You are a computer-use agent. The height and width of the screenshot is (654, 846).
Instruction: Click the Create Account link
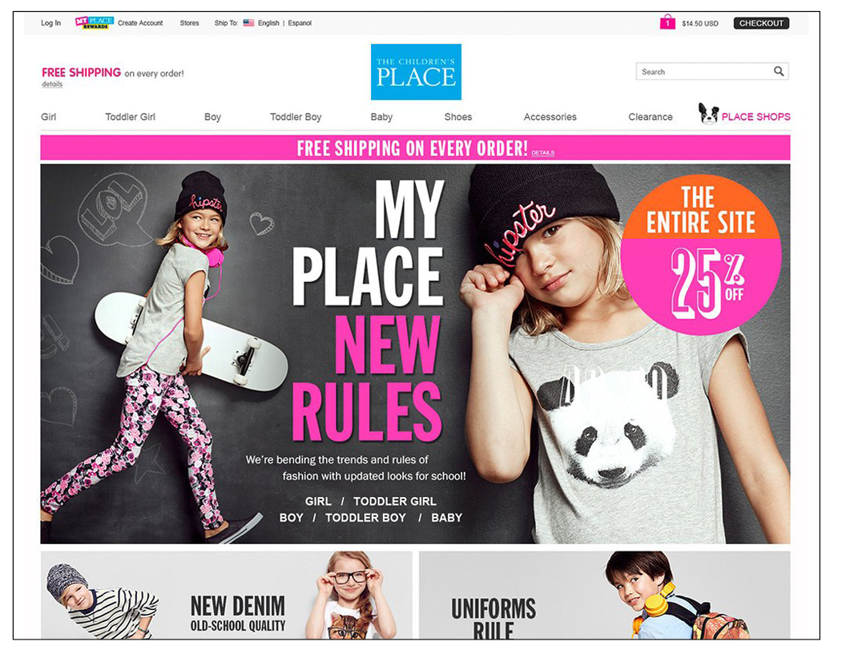[x=140, y=22]
